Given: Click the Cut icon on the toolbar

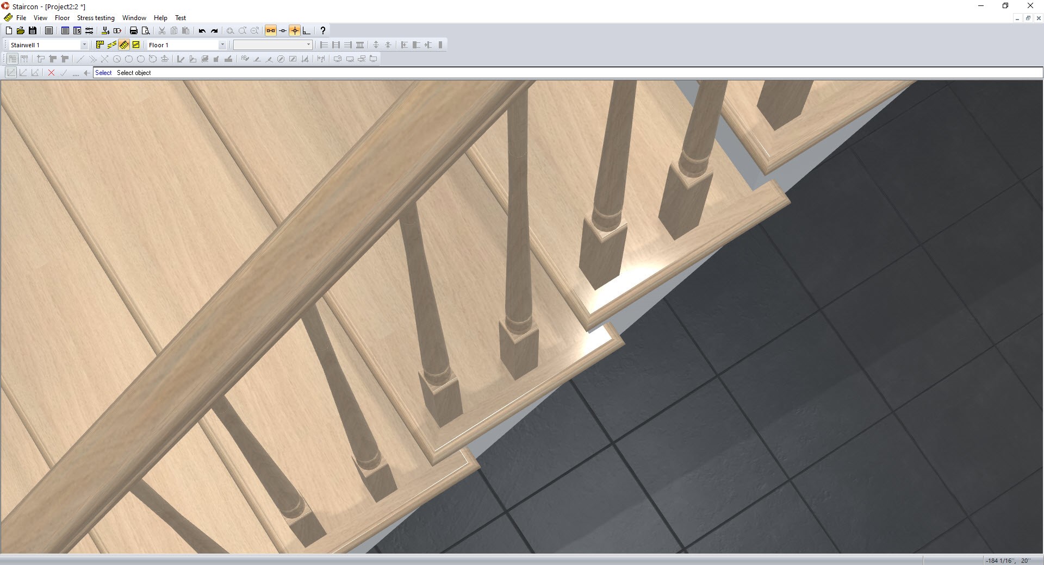Looking at the screenshot, I should coord(161,31).
